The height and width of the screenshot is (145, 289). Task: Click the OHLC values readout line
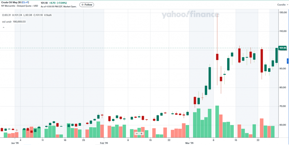(27, 15)
